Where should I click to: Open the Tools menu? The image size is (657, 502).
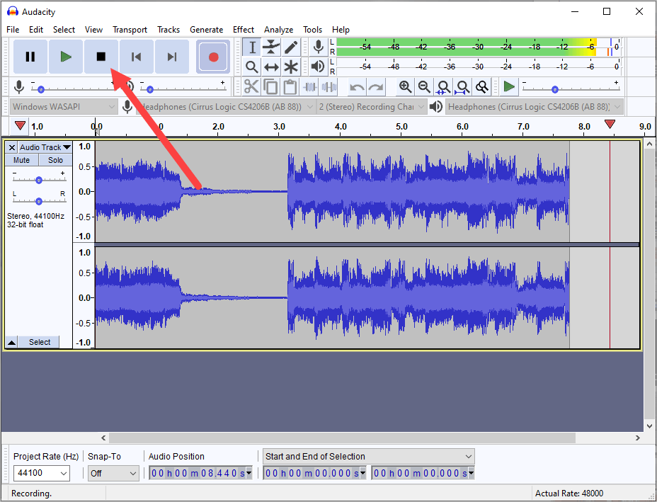coord(313,30)
